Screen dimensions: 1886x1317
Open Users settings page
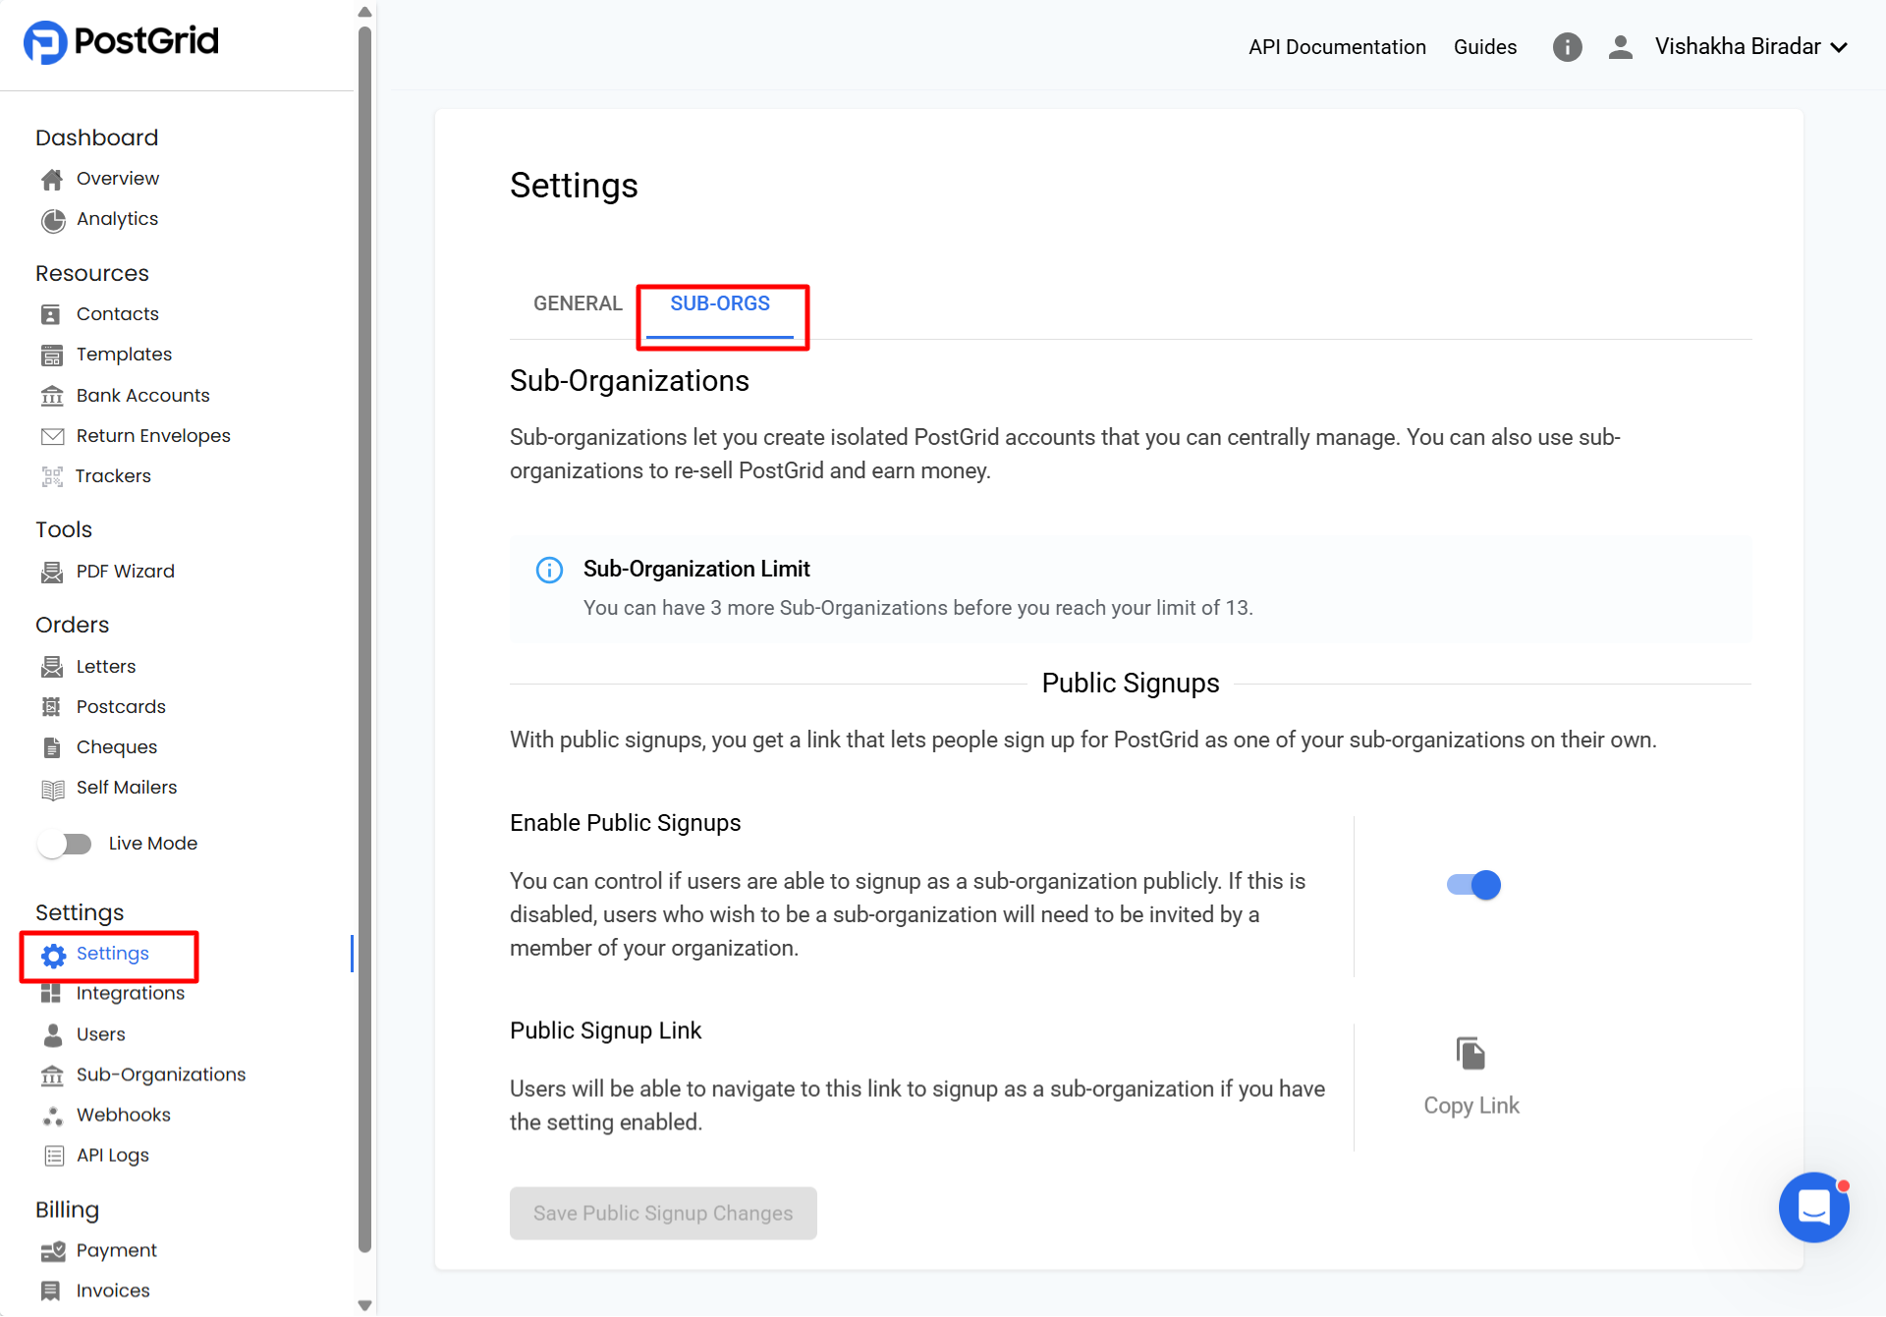click(101, 1035)
